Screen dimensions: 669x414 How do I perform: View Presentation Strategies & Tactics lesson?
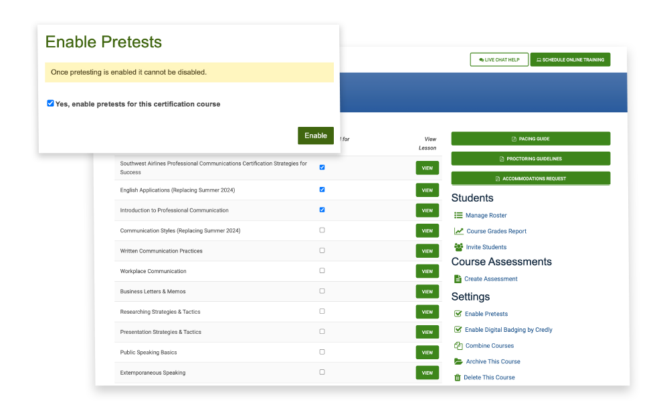(427, 333)
